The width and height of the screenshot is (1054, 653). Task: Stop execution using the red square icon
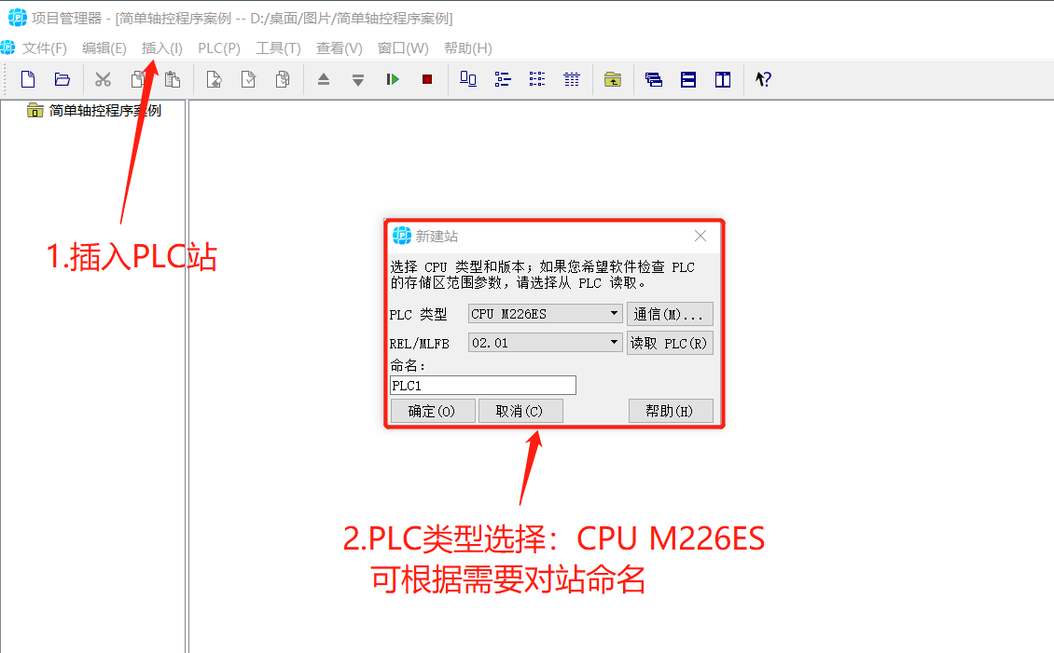tap(427, 79)
